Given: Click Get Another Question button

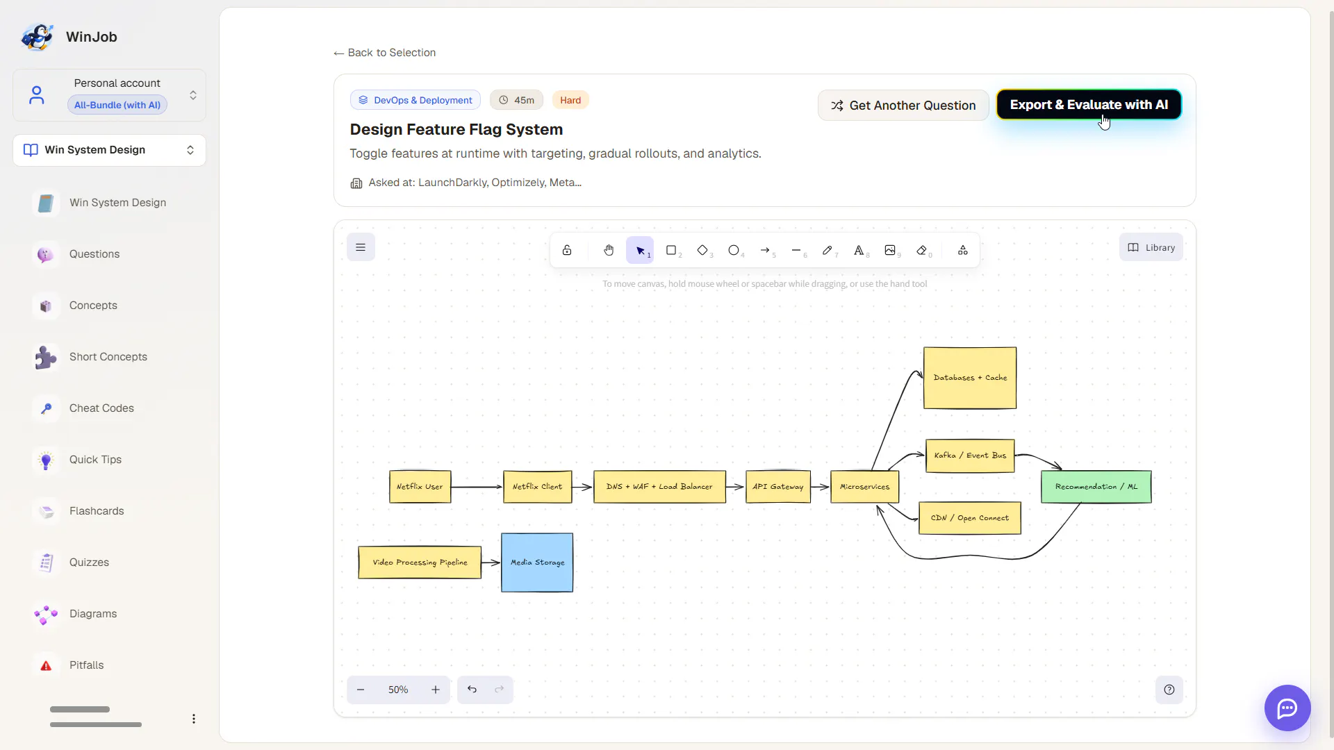Looking at the screenshot, I should (903, 106).
